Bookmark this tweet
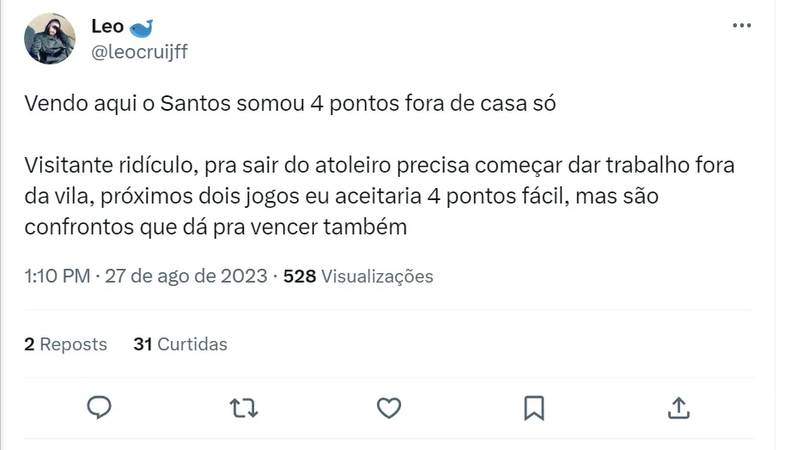This screenshot has width=797, height=450. pyautogui.click(x=533, y=407)
